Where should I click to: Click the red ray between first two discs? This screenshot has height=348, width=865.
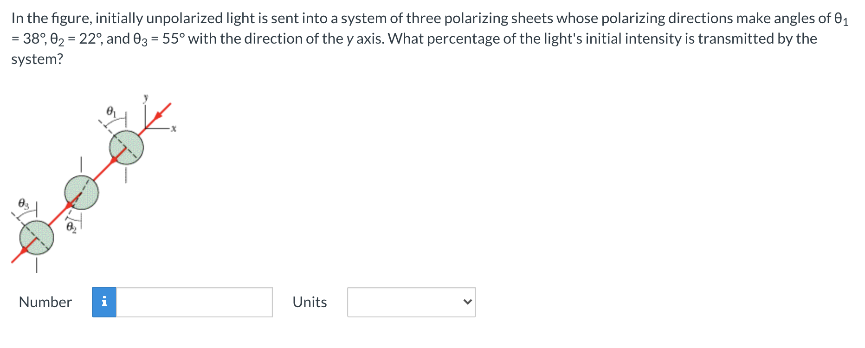pos(105,169)
